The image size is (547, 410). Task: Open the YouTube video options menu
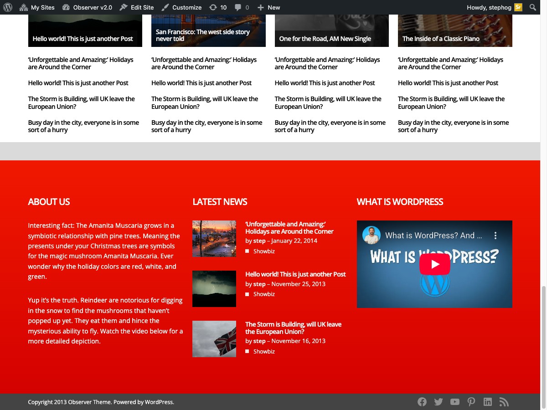coord(495,236)
